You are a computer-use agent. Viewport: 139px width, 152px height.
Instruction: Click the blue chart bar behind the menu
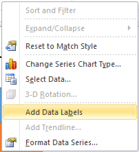(1, 105)
